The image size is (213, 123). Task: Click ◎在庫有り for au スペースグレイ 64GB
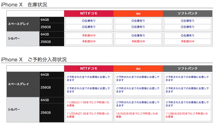[138, 21]
